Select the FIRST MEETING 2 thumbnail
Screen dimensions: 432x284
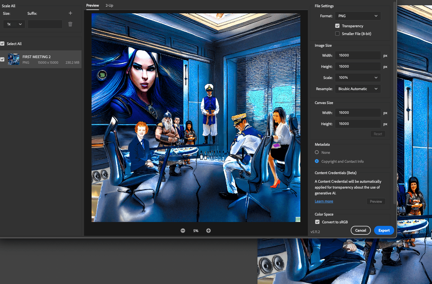(x=14, y=59)
